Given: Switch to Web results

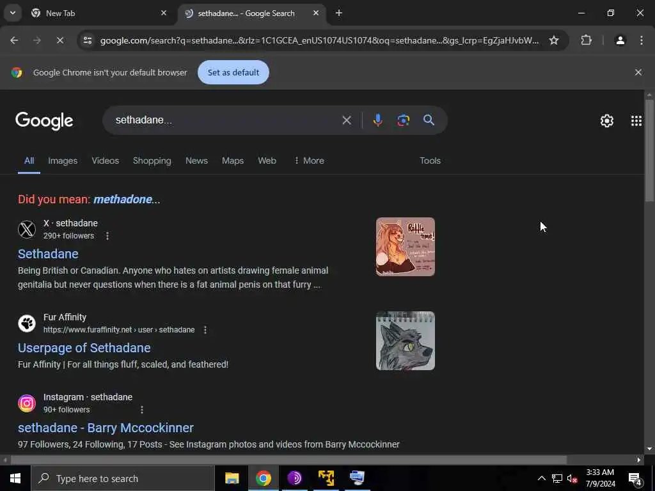Looking at the screenshot, I should point(267,160).
